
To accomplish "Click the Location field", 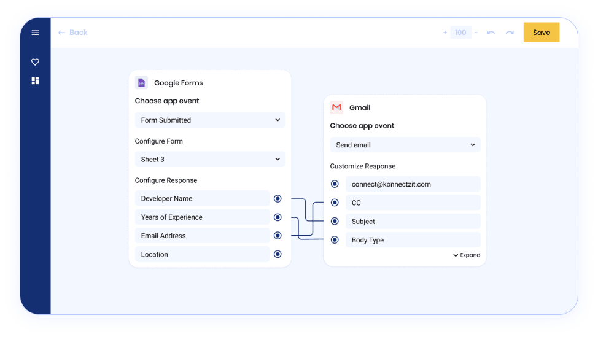I will pyautogui.click(x=202, y=254).
